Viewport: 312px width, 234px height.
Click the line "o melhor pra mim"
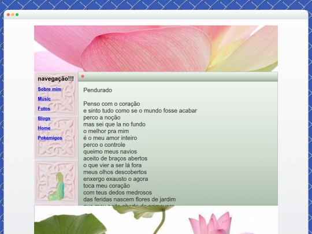point(106,131)
